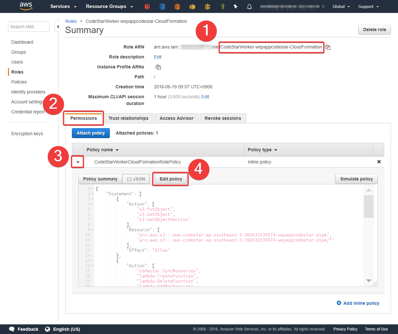Collapse the IAM sidebar with arrow handle
The image size is (398, 334).
coord(57,27)
